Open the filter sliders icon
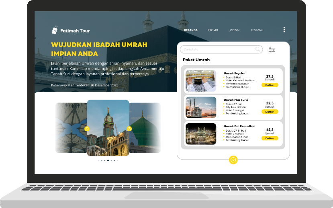 (272, 50)
